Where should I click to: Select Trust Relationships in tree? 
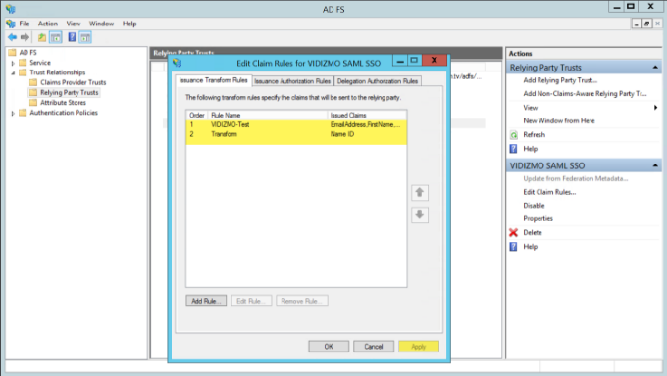click(58, 72)
